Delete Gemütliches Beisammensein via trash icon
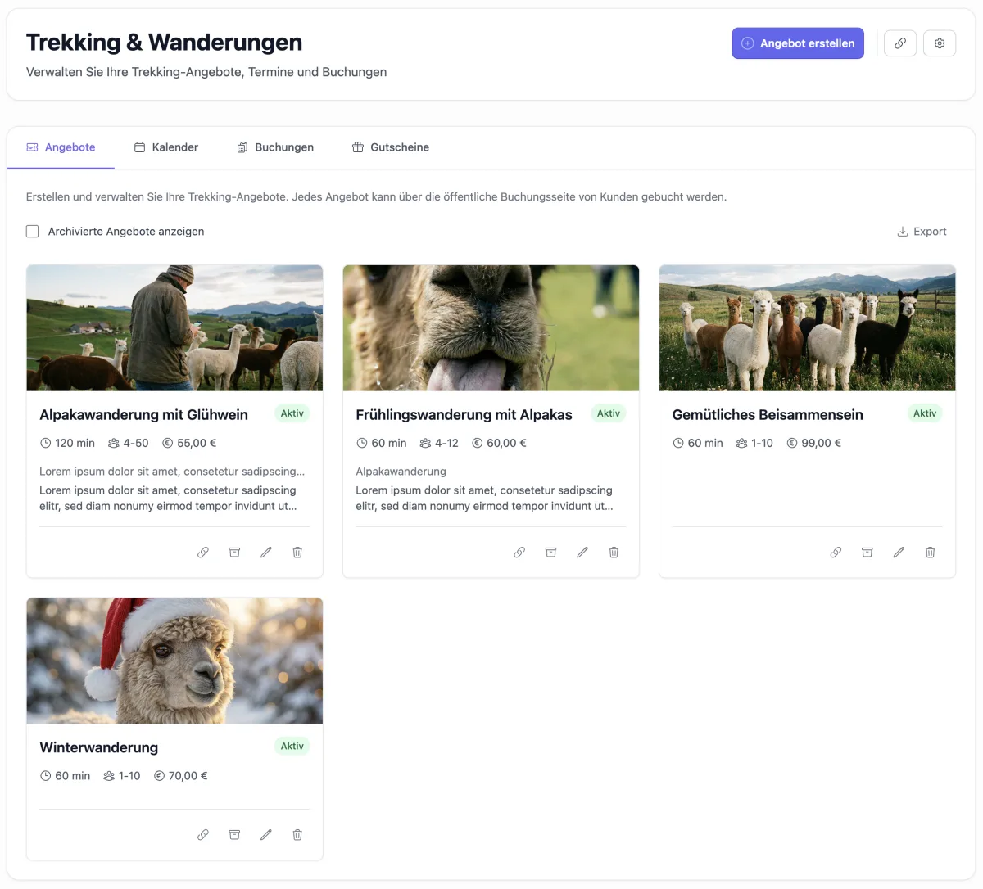This screenshot has width=983, height=889. pos(930,552)
